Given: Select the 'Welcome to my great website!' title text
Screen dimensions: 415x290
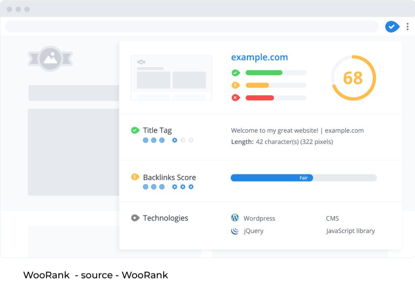Looking at the screenshot, I should pos(274,131).
